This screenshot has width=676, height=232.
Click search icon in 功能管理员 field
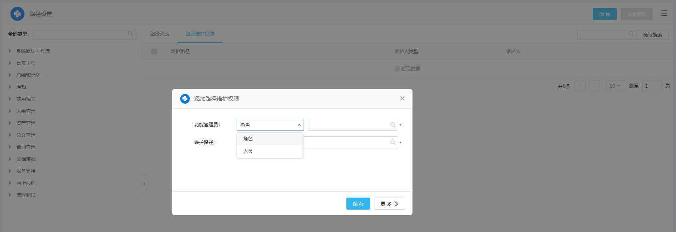pyautogui.click(x=392, y=125)
